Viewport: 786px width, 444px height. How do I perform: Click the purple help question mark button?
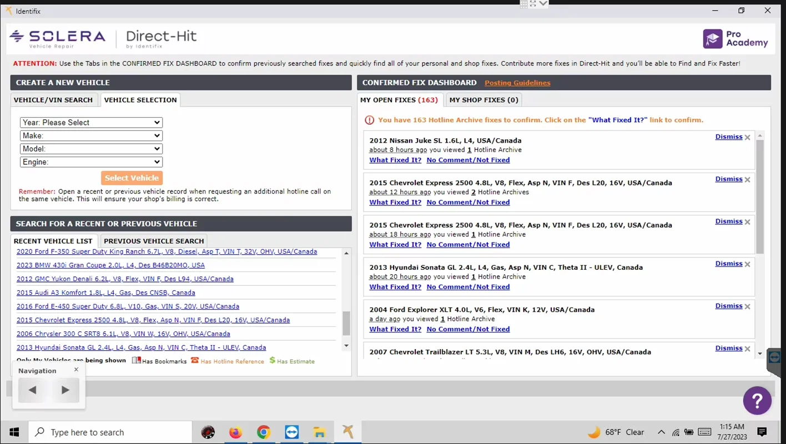(x=757, y=400)
